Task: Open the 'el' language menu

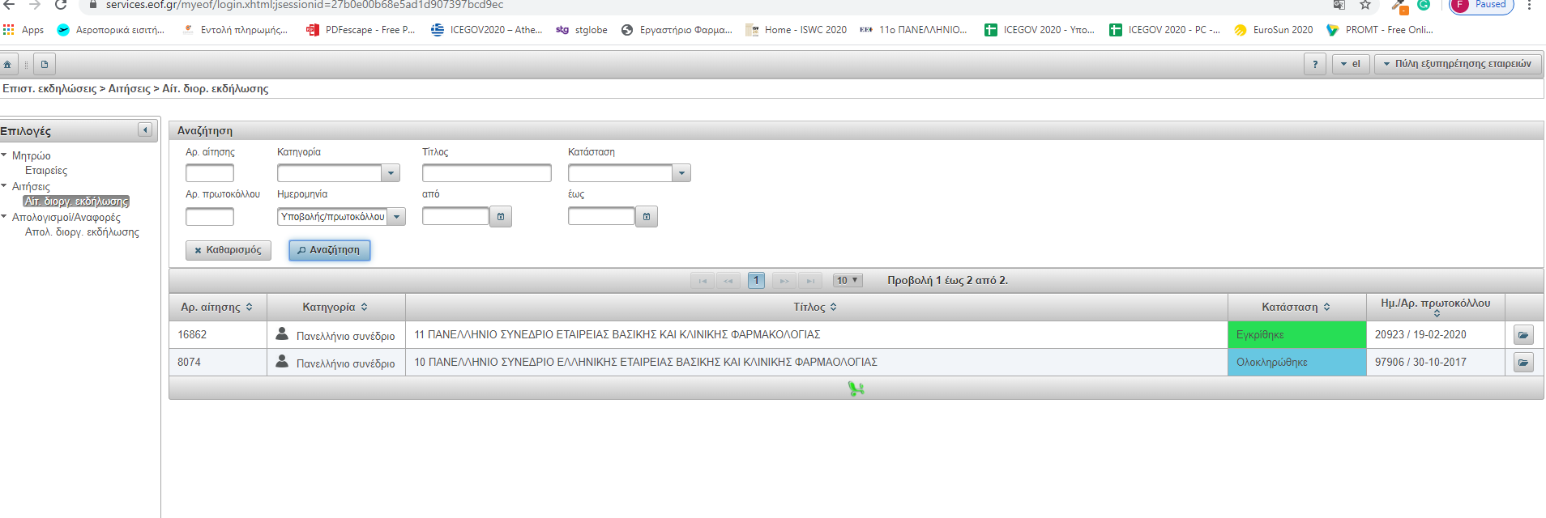Action: click(x=1350, y=64)
